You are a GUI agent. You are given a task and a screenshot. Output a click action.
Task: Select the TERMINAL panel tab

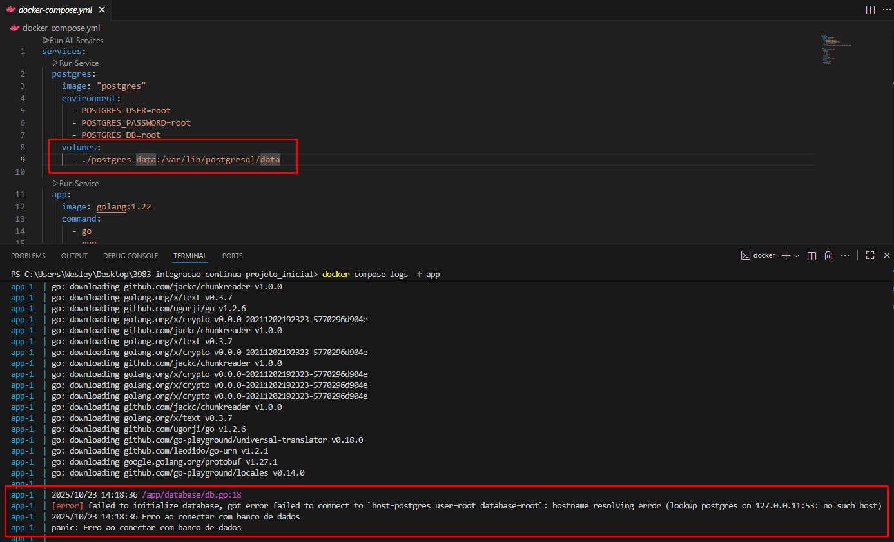(190, 256)
